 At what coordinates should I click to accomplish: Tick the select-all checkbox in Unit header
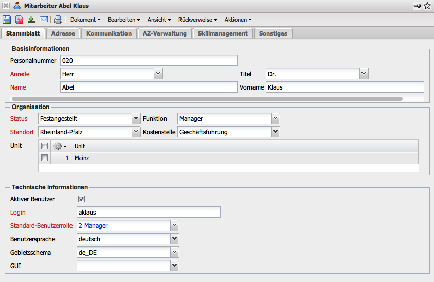[44, 146]
